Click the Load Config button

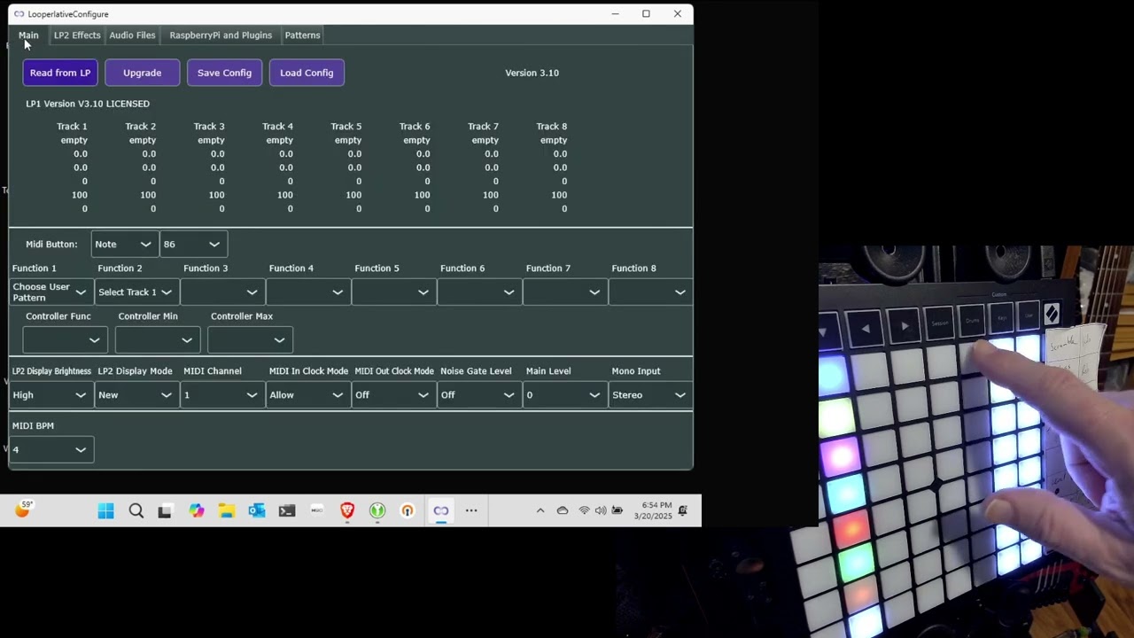coord(307,73)
